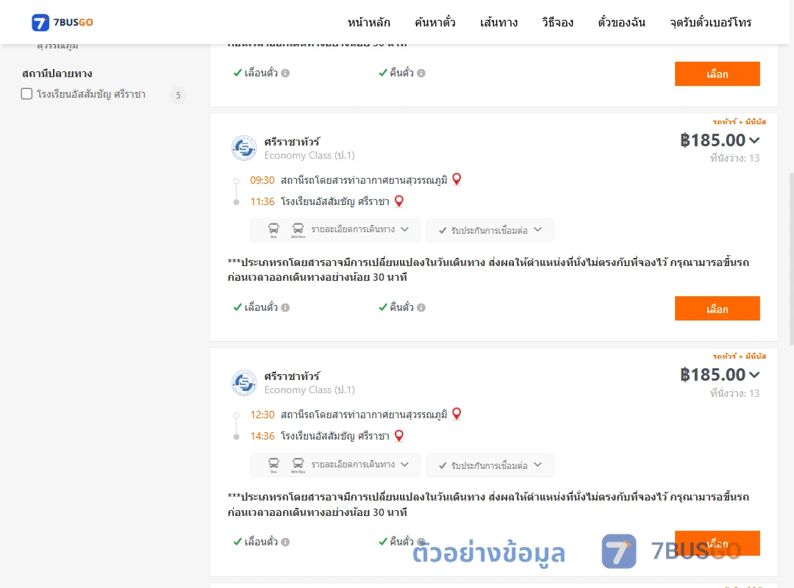Viewport: 794px width, 588px height.
Task: Open the 7BUSGO logo home link
Action: pos(62,22)
